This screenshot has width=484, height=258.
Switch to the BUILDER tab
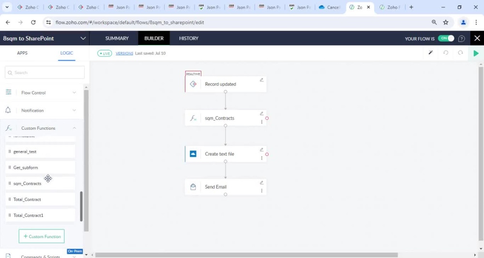tap(154, 38)
